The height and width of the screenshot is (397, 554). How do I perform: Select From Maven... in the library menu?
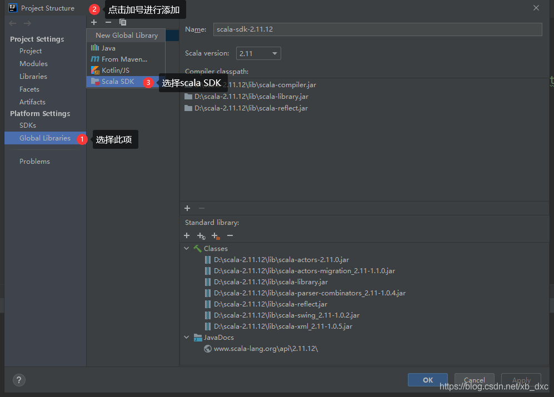pos(124,59)
